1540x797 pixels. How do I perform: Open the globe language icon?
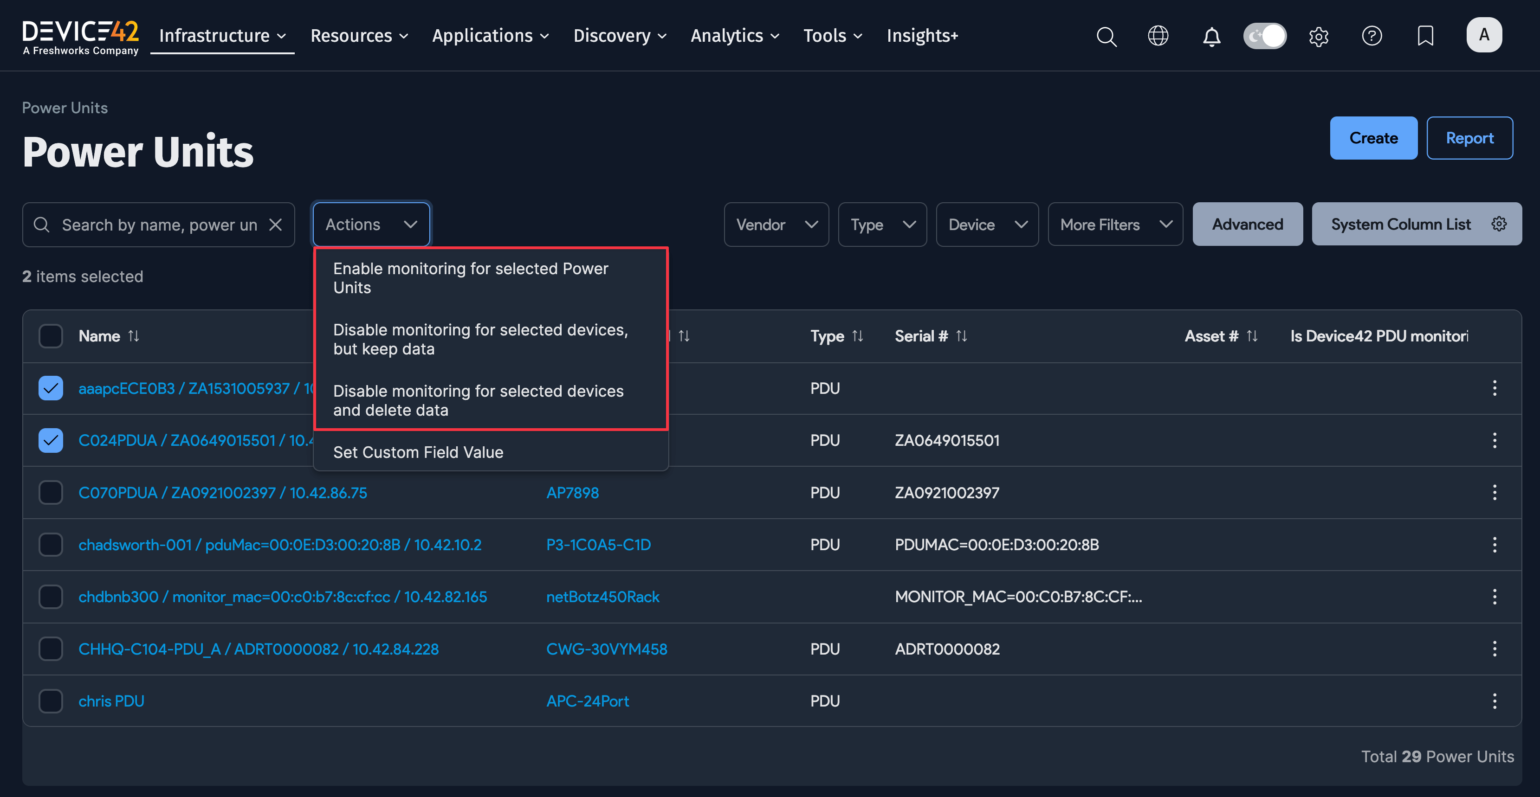pyautogui.click(x=1158, y=36)
